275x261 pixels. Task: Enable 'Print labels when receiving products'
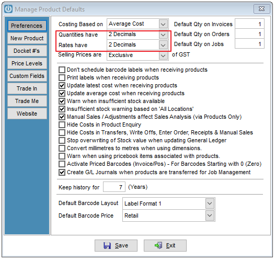pos(62,77)
